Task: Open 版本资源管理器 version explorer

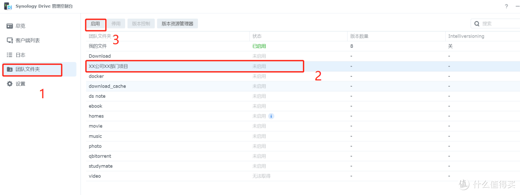Action: pos(177,24)
